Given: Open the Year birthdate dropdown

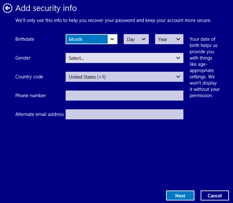Looking at the screenshot, I should click(169, 39).
